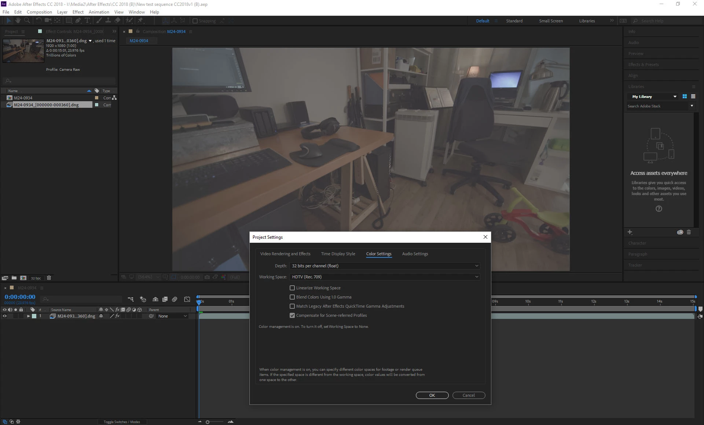Screen dimensions: 704x425
Task: Click the Graph Editor icon in timeline
Action: pyautogui.click(x=187, y=299)
